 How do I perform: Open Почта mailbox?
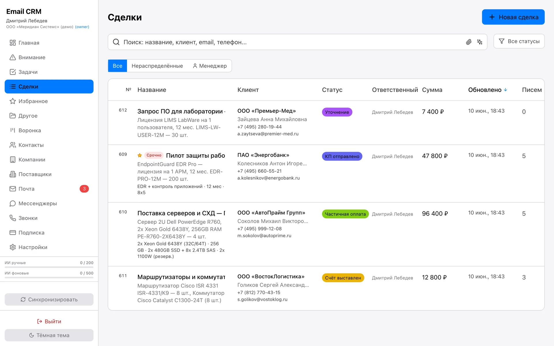[49, 189]
